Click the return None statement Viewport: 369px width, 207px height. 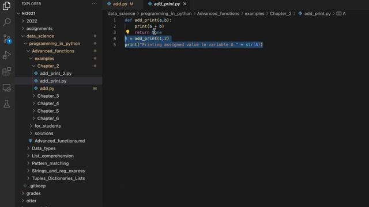148,32
